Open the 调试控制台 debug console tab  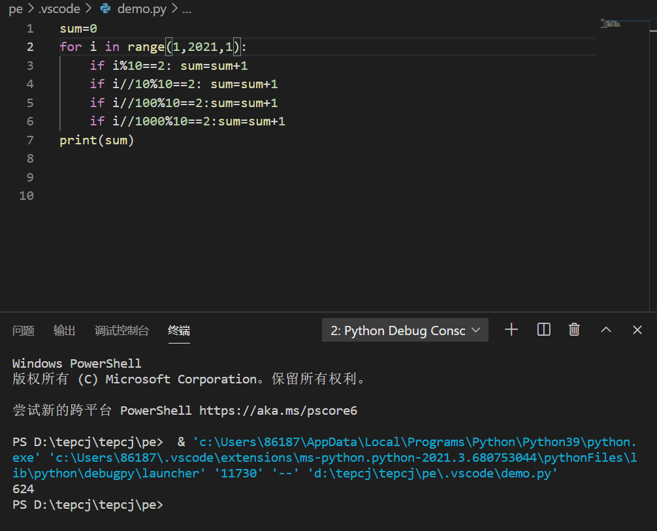click(121, 330)
